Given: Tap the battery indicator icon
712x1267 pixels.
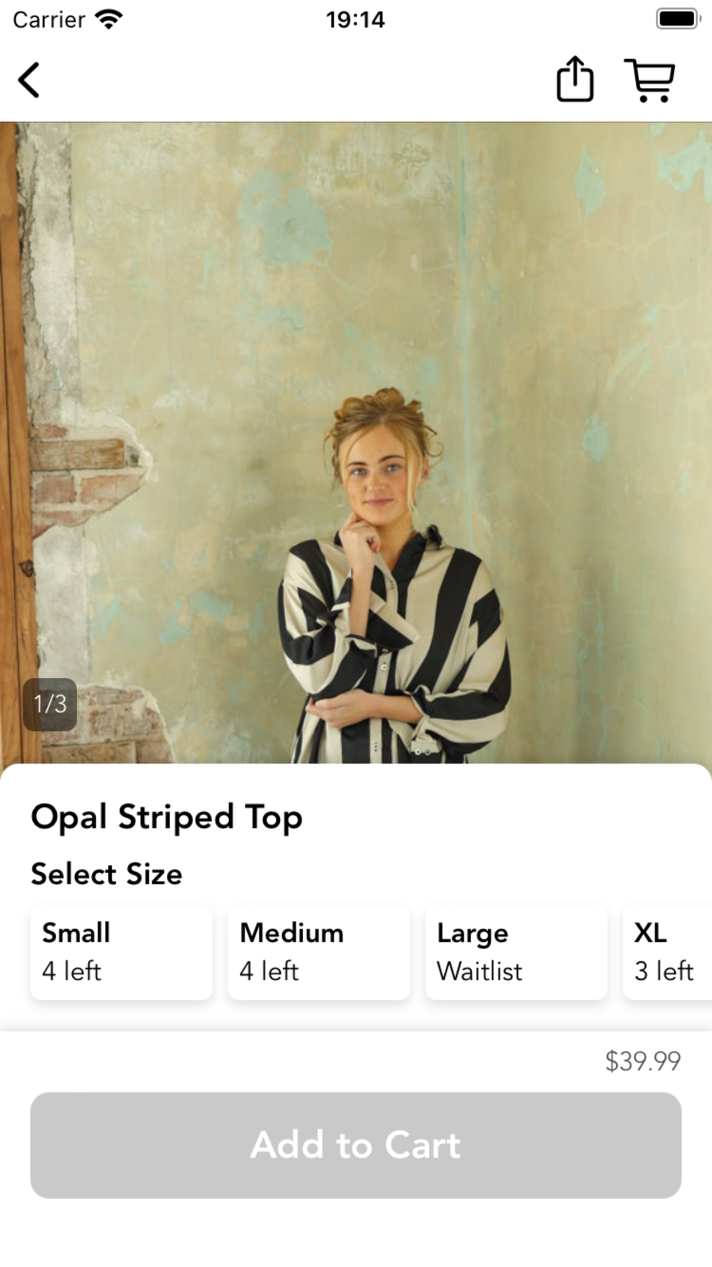Looking at the screenshot, I should [x=678, y=19].
